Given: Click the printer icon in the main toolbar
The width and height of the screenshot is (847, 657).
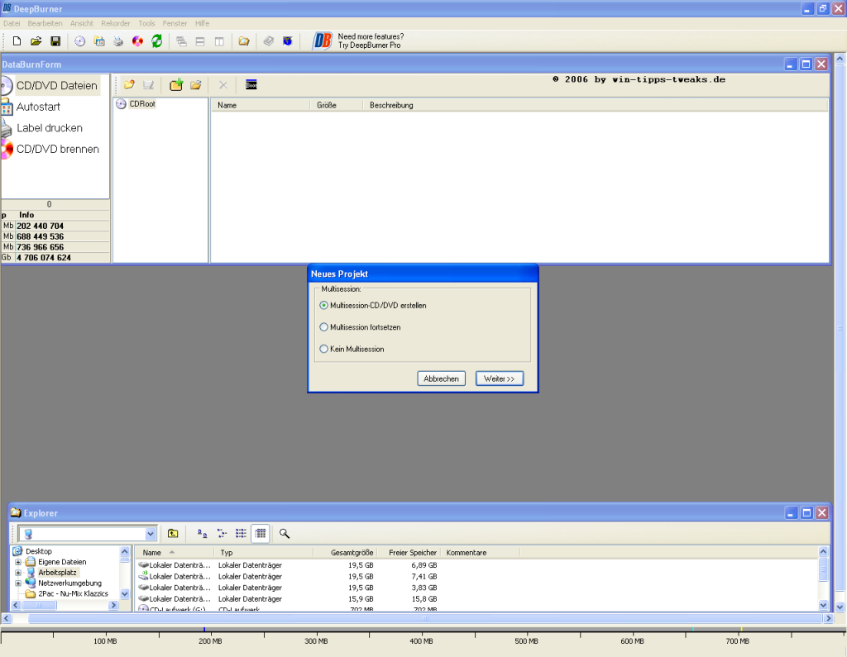Looking at the screenshot, I should [x=118, y=41].
